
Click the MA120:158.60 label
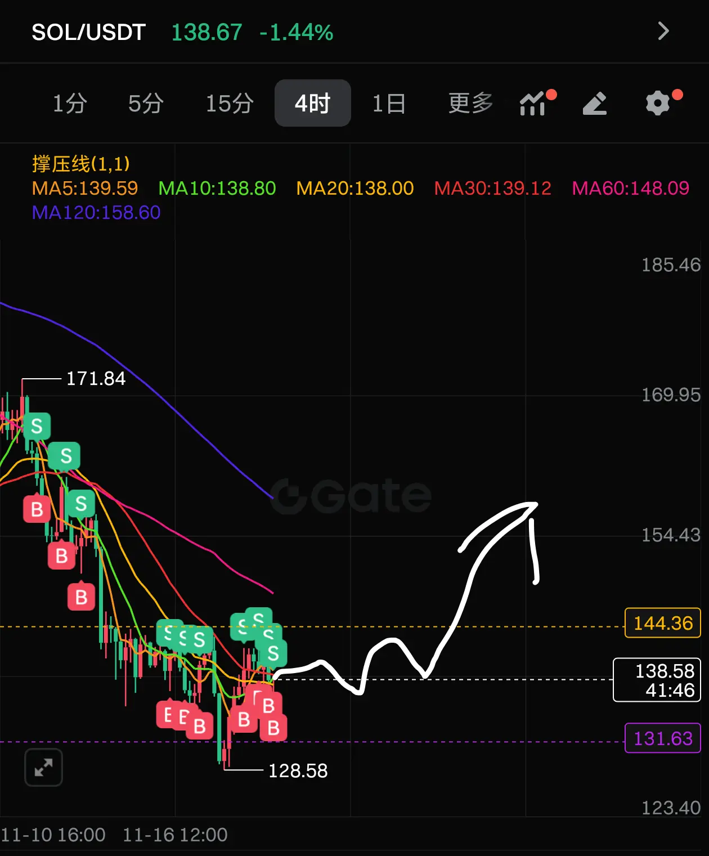pyautogui.click(x=96, y=212)
